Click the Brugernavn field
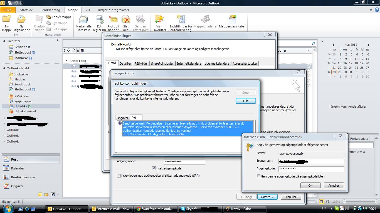Image resolution: width=380 pixels, height=213 pixels. click(x=311, y=161)
